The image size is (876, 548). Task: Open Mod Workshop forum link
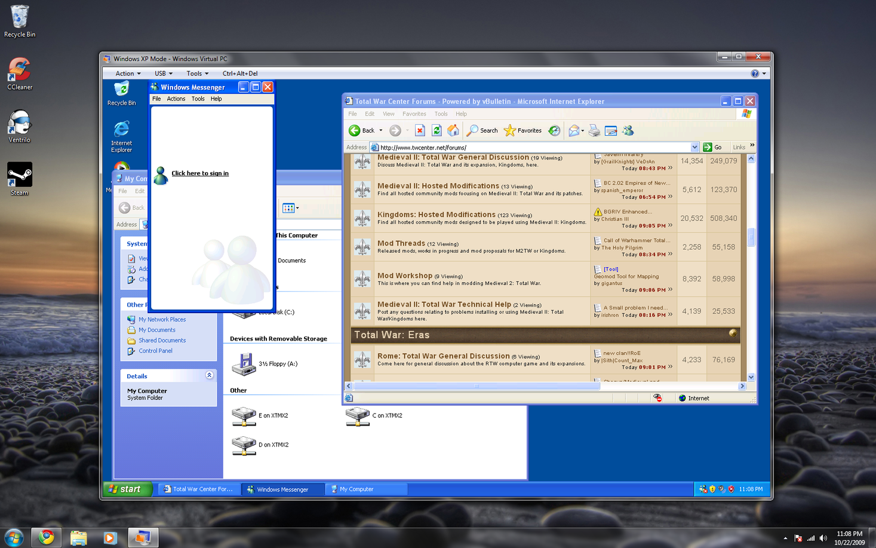pyautogui.click(x=404, y=275)
